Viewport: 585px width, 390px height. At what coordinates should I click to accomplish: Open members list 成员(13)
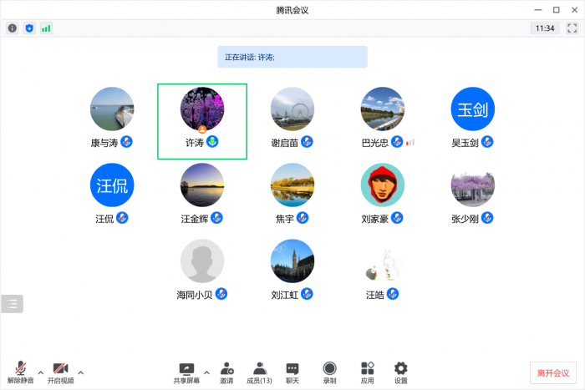click(x=260, y=372)
